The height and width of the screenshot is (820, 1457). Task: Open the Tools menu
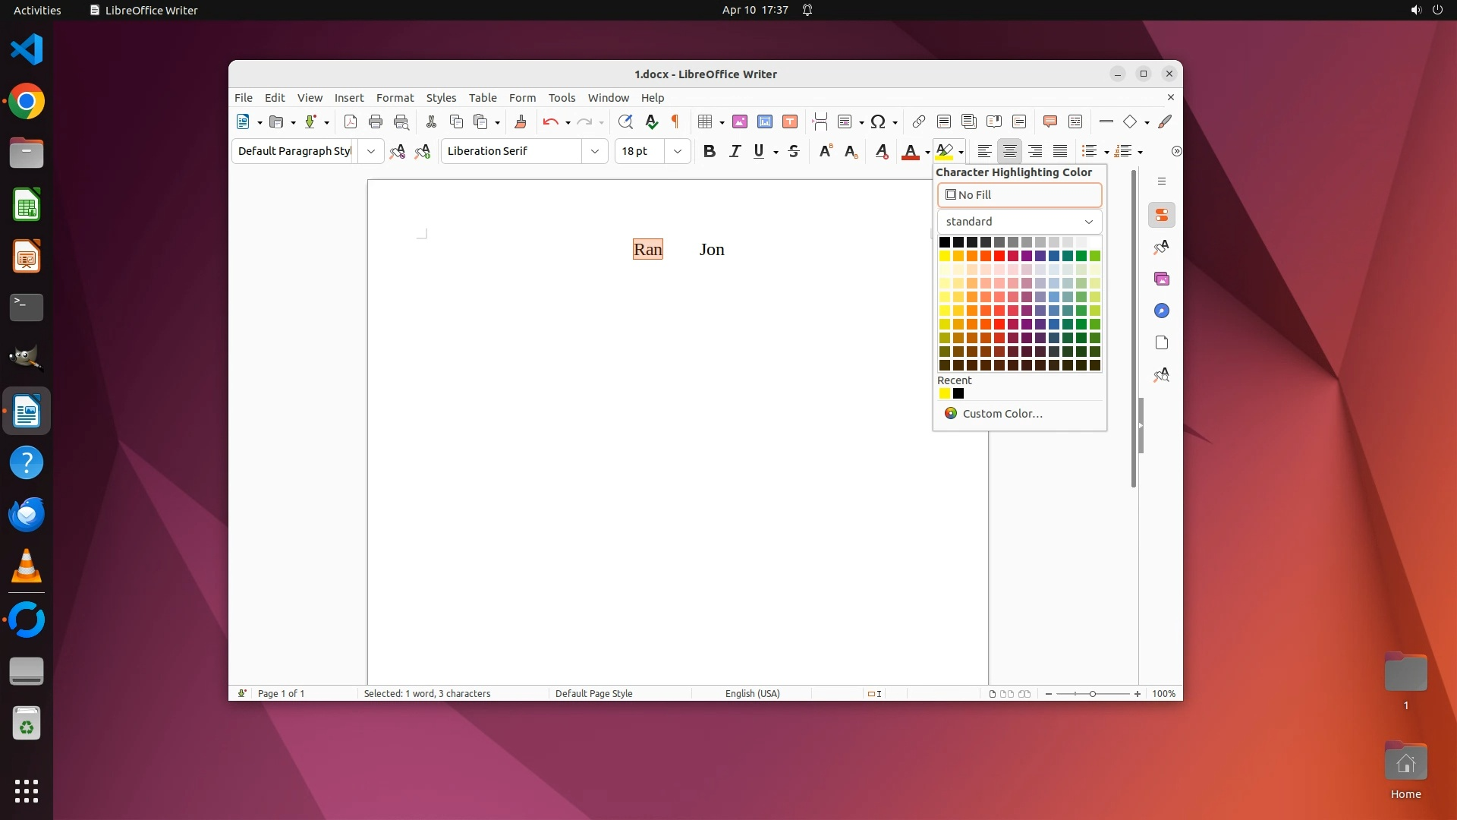coord(562,97)
